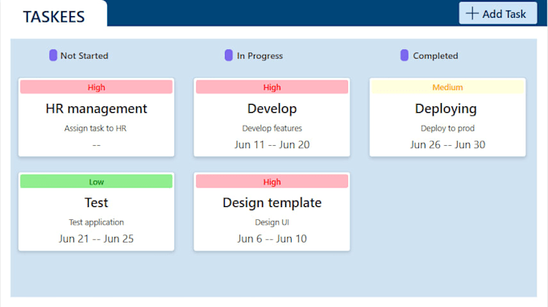Open the Test task card title
The height and width of the screenshot is (307, 548).
point(96,202)
